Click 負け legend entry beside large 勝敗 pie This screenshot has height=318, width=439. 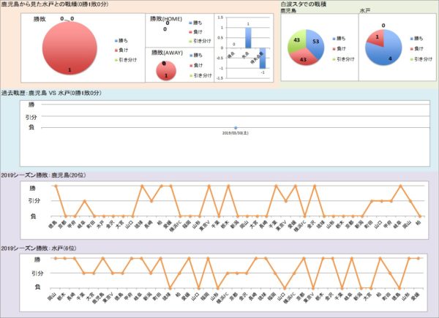point(121,50)
